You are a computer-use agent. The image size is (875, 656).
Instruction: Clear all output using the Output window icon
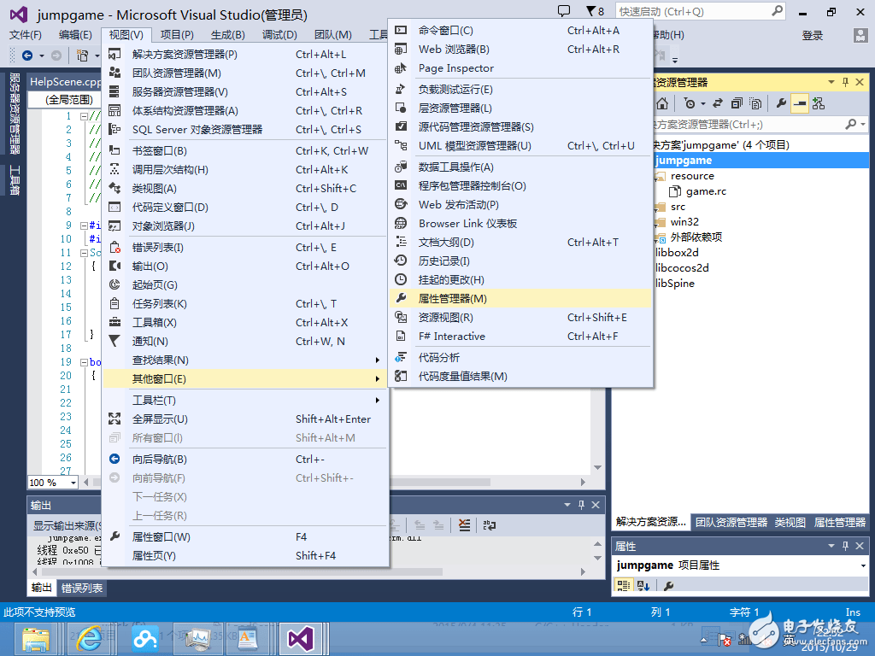(x=465, y=524)
